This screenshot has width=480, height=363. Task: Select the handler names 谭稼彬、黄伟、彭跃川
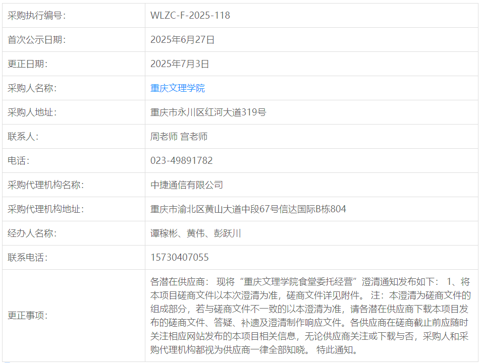point(196,233)
